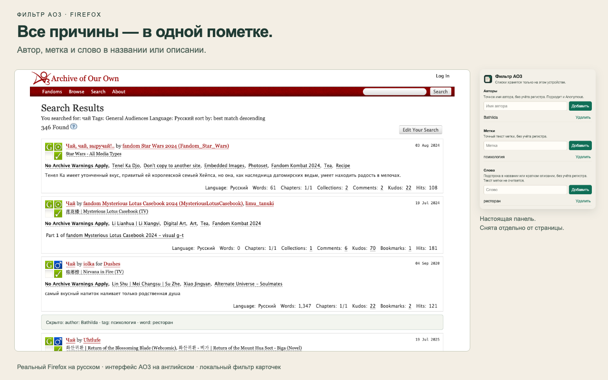Open the work titled Чай, чай, выручай!..
Image resolution: width=608 pixels, height=380 pixels.
(x=90, y=146)
